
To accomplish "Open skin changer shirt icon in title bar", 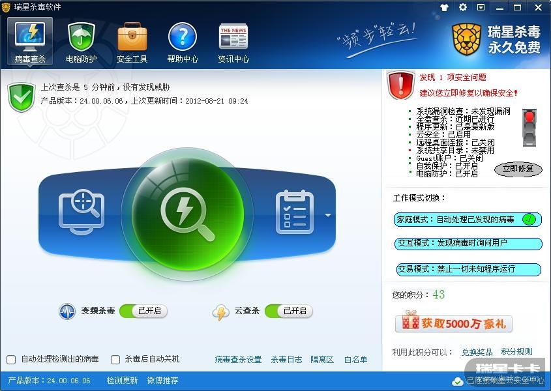I will pyautogui.click(x=444, y=7).
